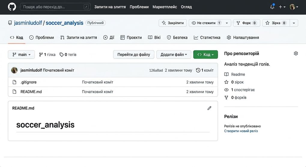Select the Код repository tab
Image resolution: width=306 pixels, height=167 pixels.
pyautogui.click(x=17, y=38)
